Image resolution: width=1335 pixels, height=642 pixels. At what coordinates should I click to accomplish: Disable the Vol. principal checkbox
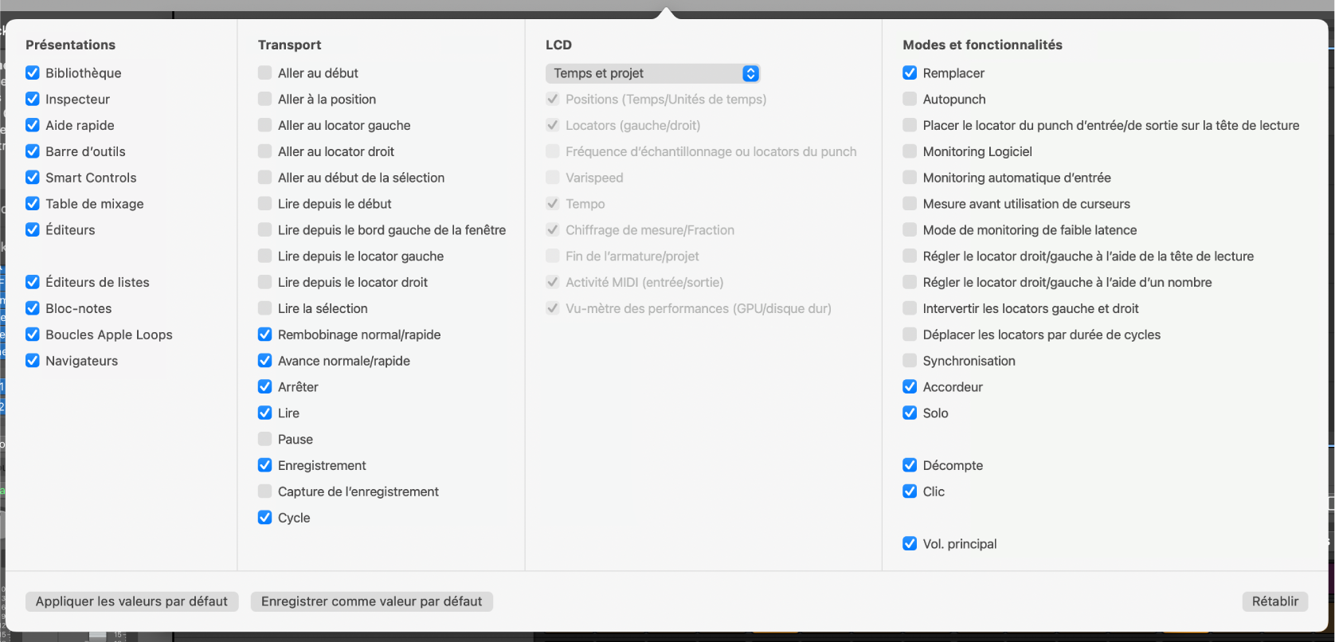[x=910, y=544]
